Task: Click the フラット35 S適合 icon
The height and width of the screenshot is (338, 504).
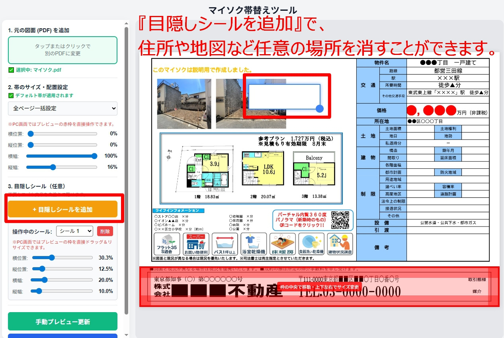Action: [166, 244]
